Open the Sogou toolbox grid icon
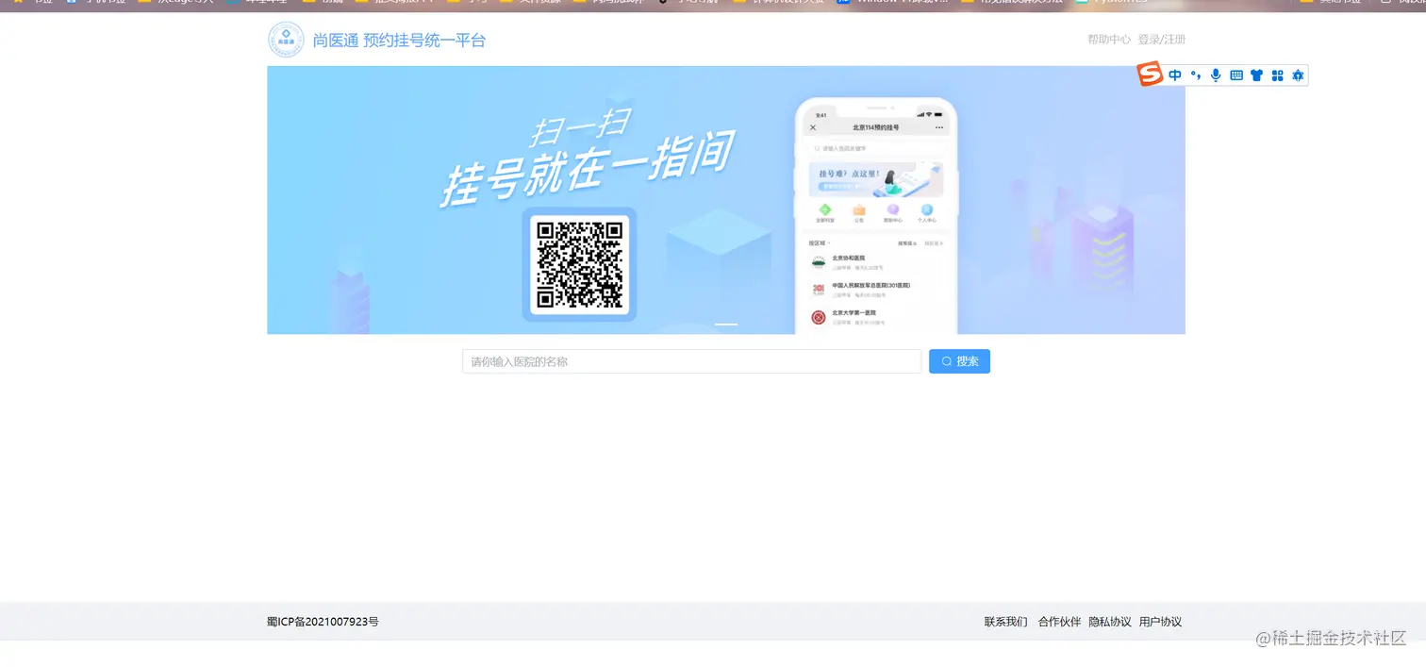This screenshot has width=1426, height=667. click(x=1277, y=75)
